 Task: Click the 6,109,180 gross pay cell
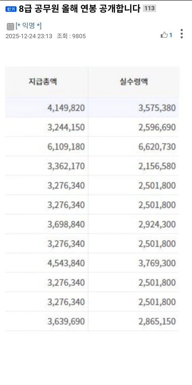pos(66,147)
